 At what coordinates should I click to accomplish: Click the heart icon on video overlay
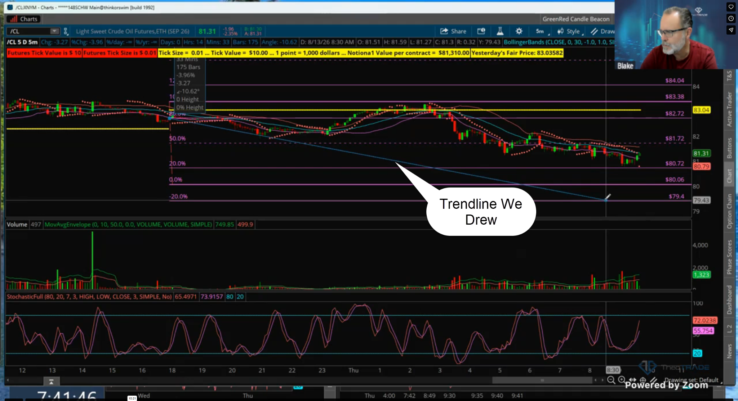(x=731, y=7)
